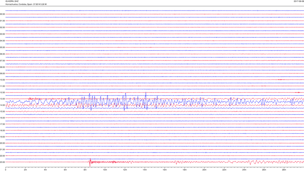Click the 13:30 row label
The height and width of the screenshot is (171, 304).
pyautogui.click(x=2, y=99)
